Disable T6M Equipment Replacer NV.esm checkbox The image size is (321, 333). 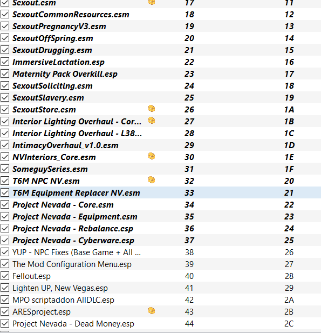click(5, 192)
